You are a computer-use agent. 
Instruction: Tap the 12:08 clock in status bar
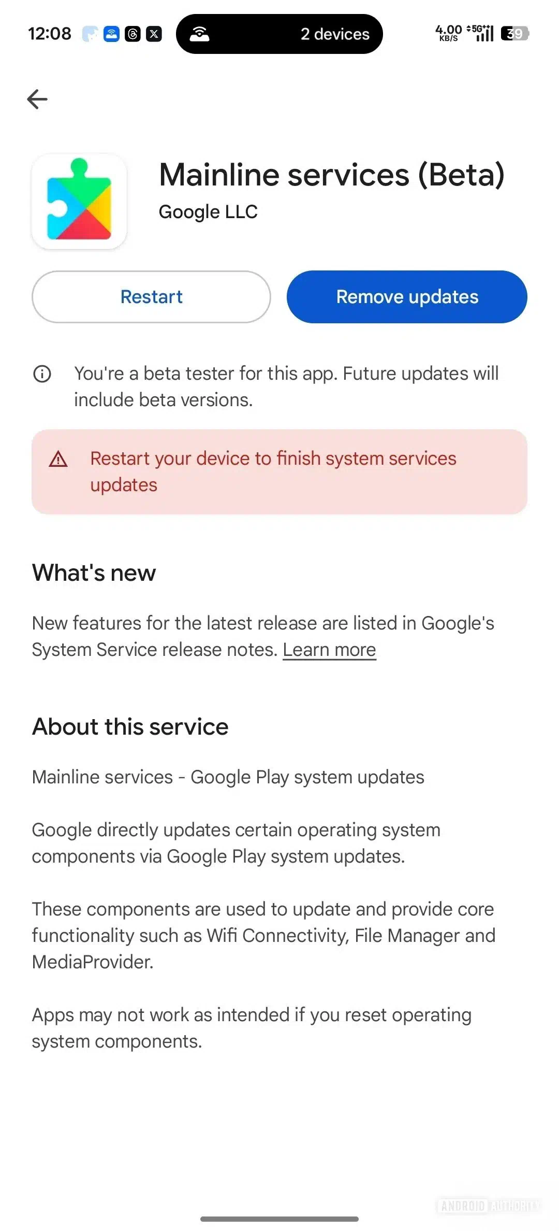click(x=50, y=34)
